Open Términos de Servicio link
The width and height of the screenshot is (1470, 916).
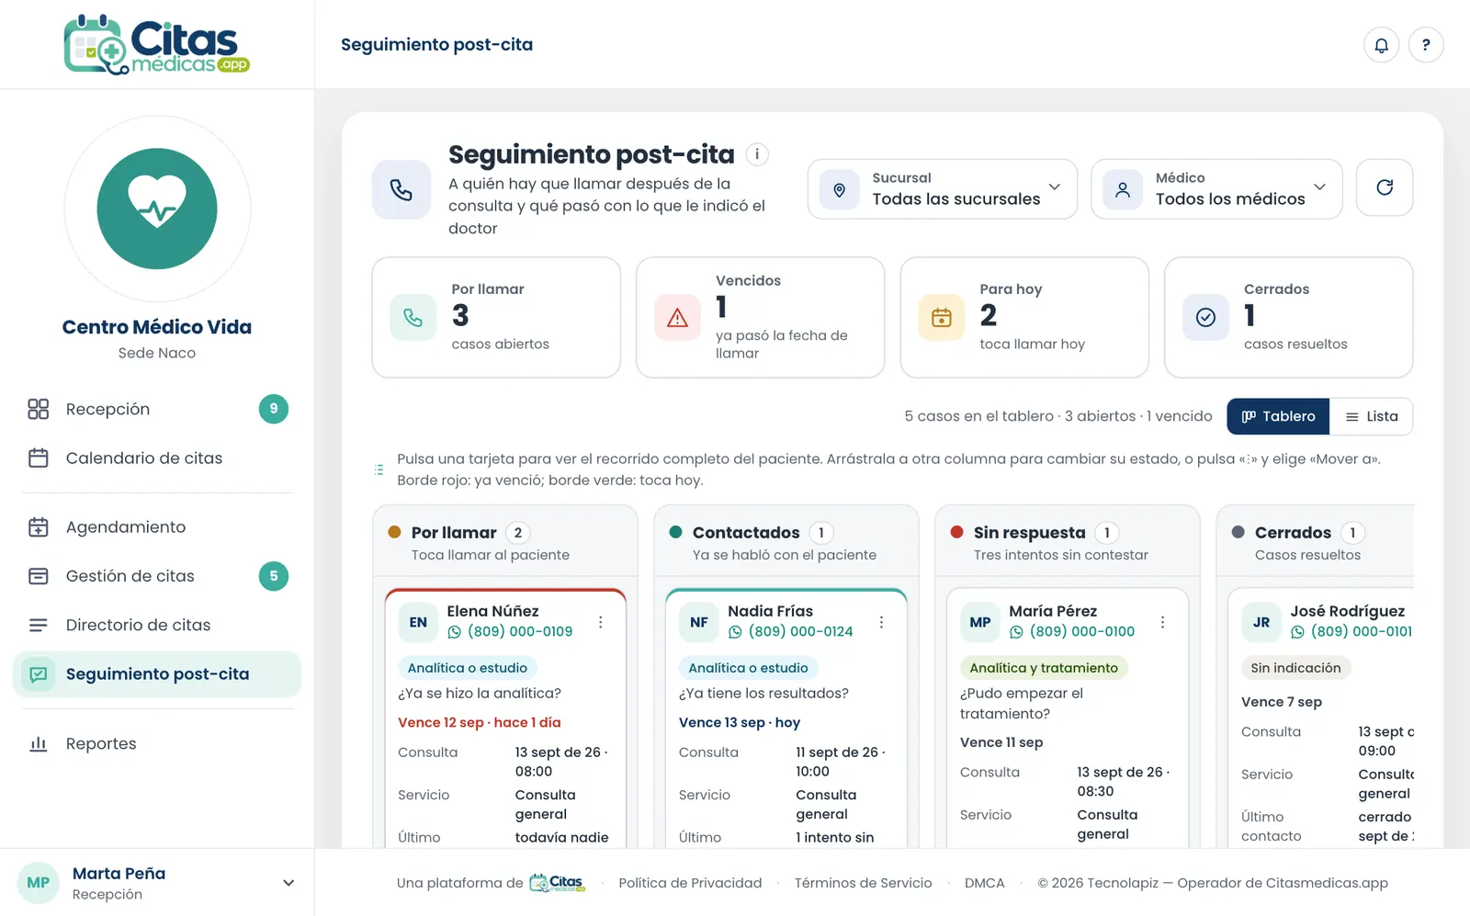863,883
